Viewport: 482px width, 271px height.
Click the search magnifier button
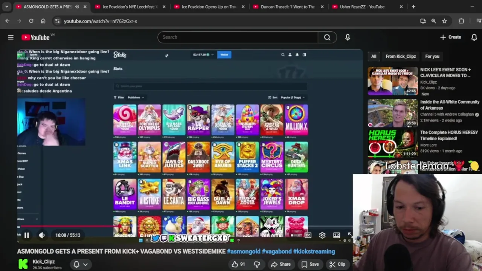(x=327, y=37)
